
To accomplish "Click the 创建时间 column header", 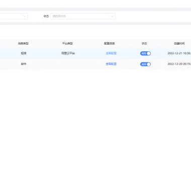I will point(179,44).
